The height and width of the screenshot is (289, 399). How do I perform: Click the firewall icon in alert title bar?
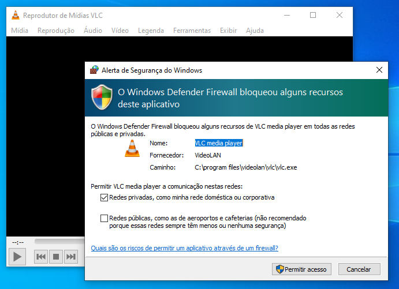coord(94,70)
